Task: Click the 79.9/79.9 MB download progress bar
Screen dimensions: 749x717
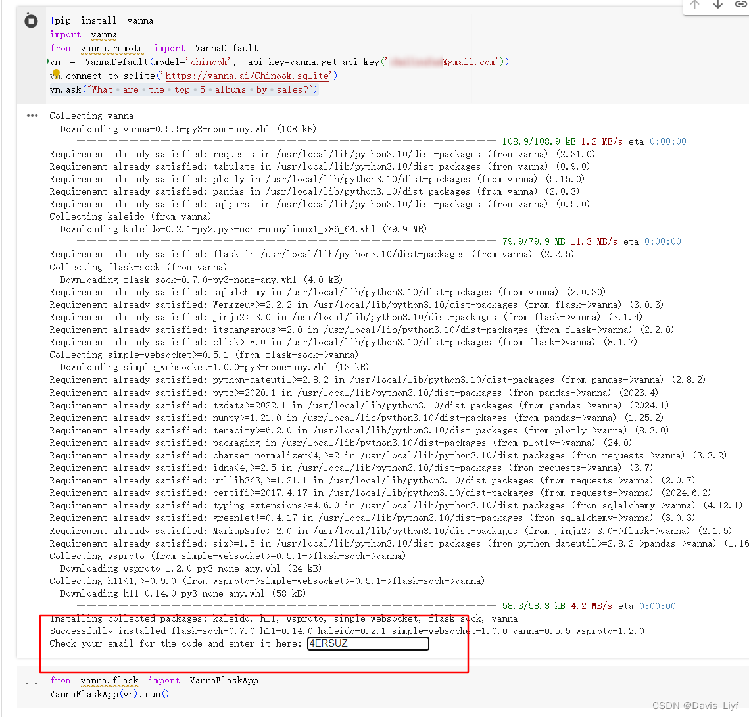Action: [x=285, y=241]
